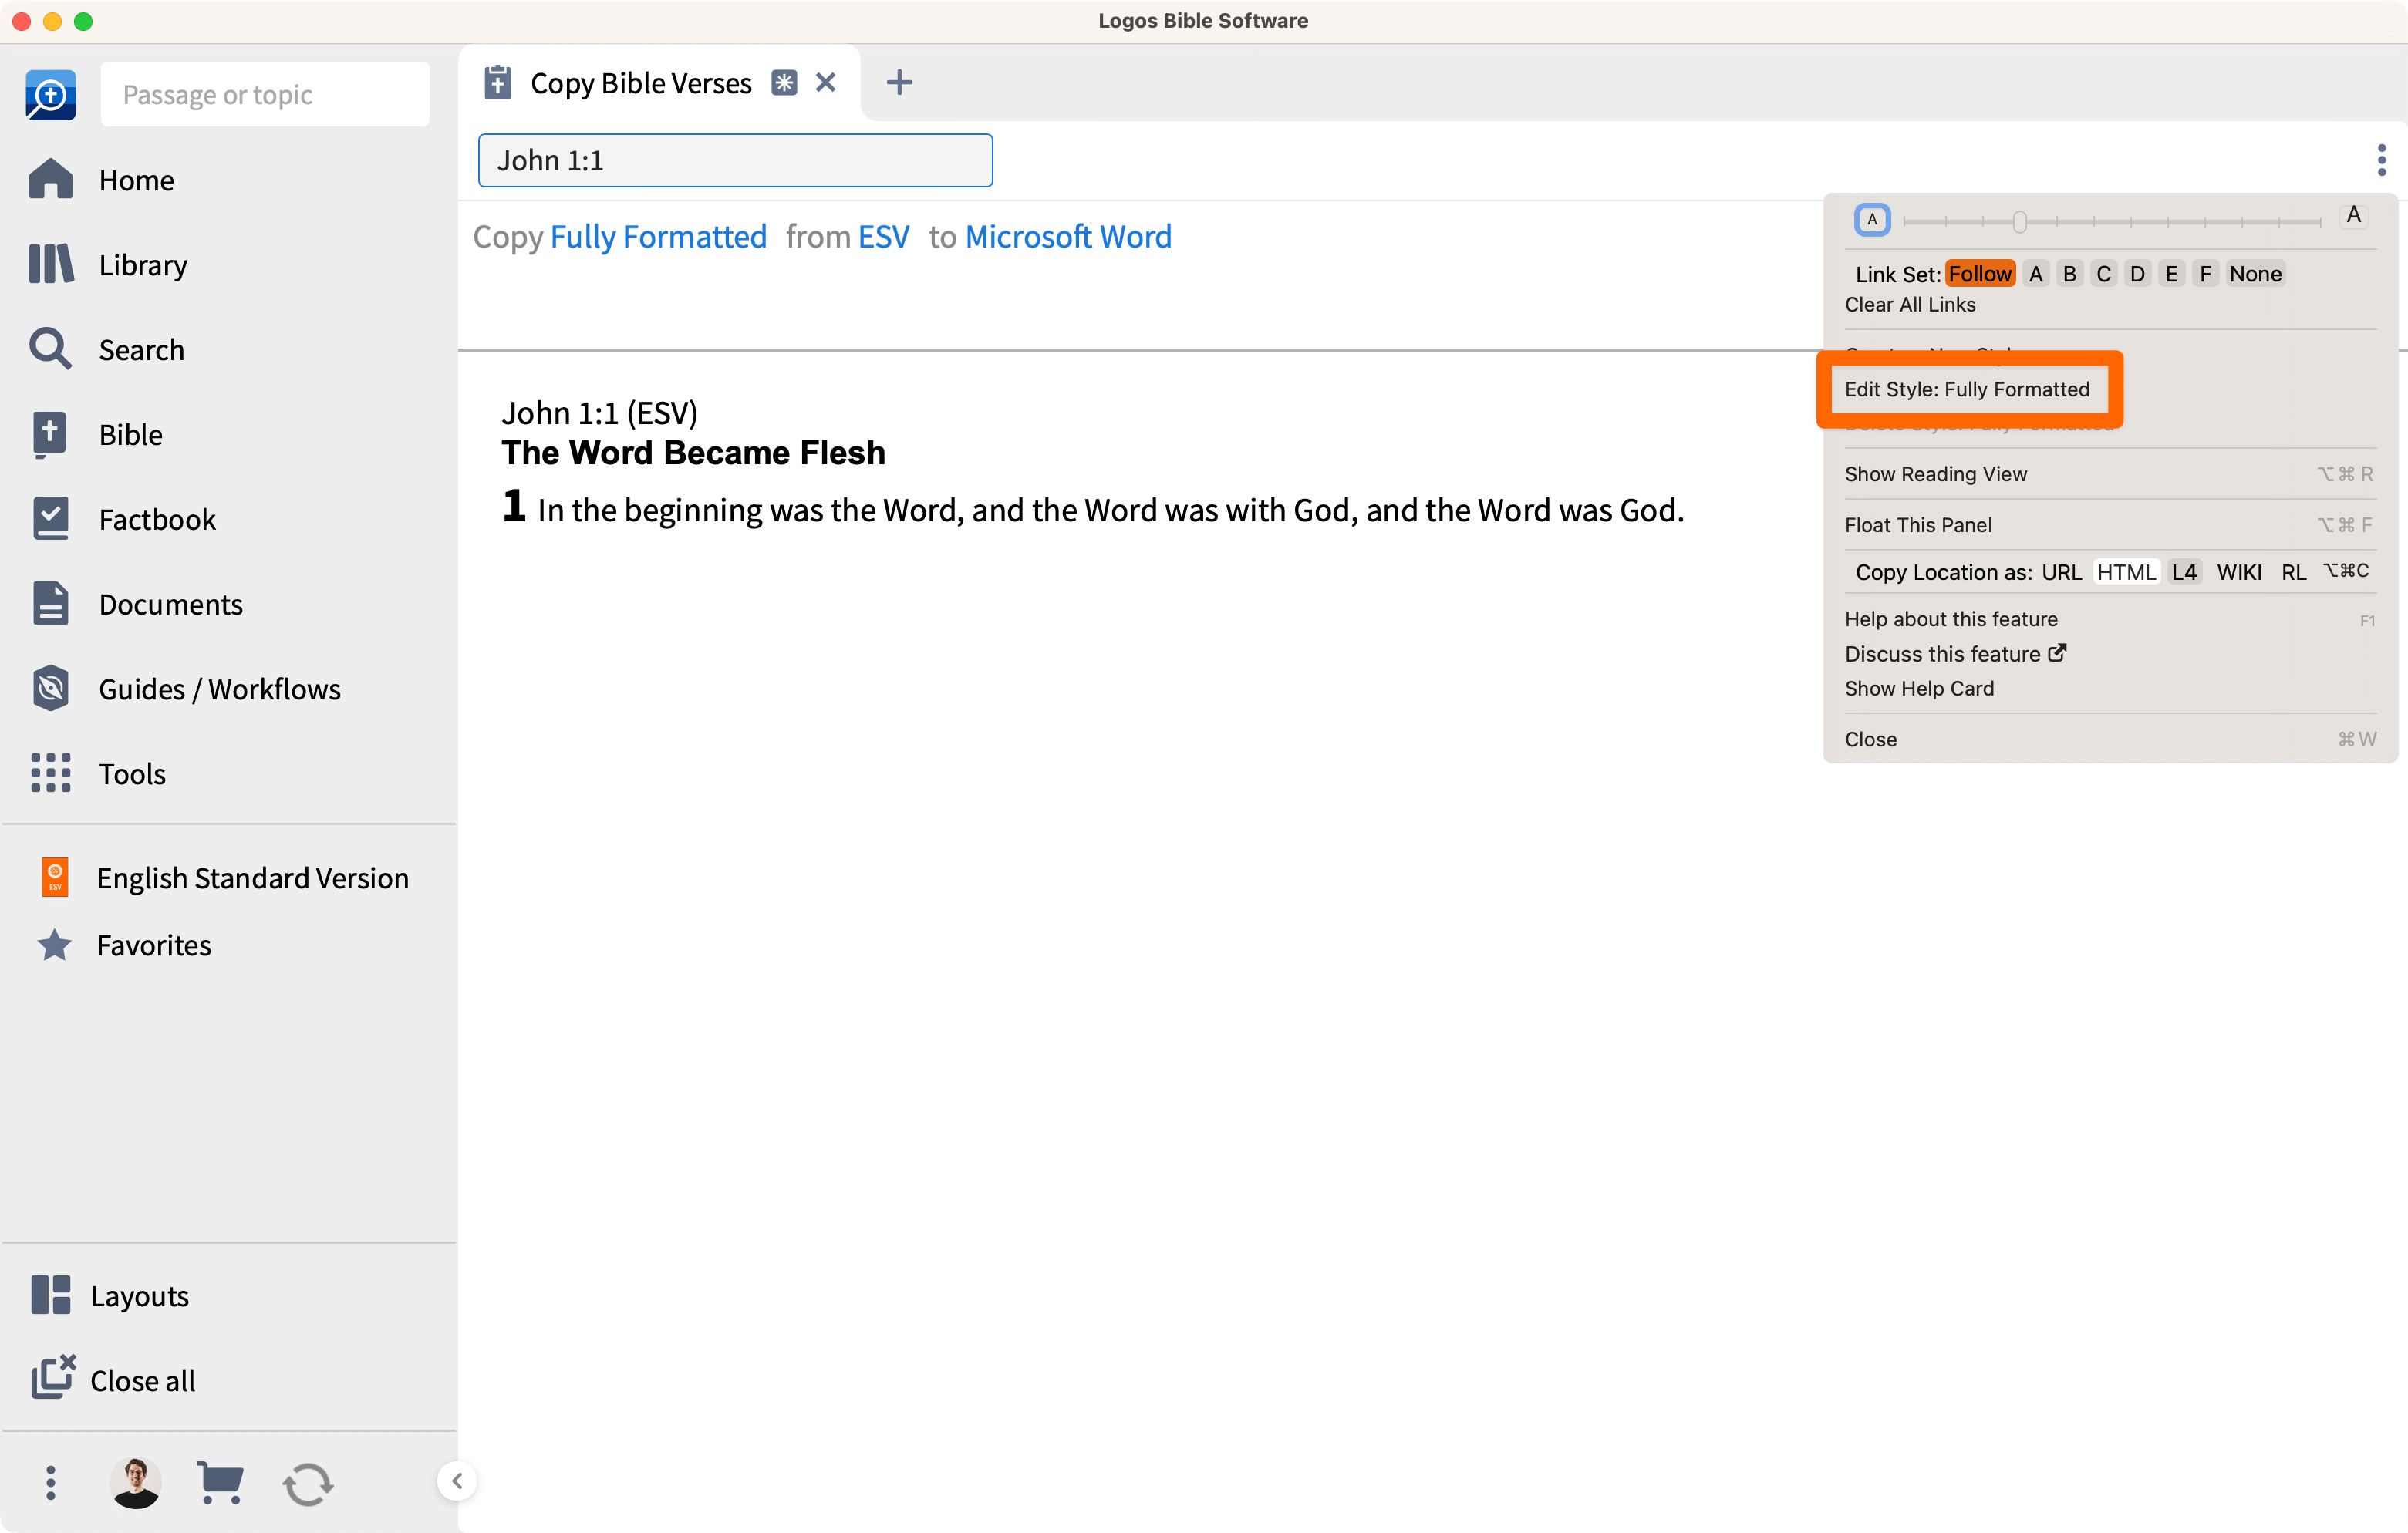2408x1533 pixels.
Task: Click the text size slider handle
Action: [2019, 221]
